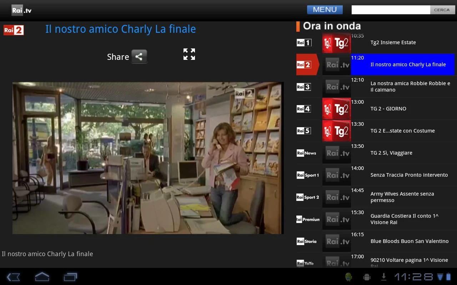This screenshot has width=457, height=285.
Task: Open Tg2 thumbnail for TG 2 E...state con Costume
Action: [x=337, y=131]
